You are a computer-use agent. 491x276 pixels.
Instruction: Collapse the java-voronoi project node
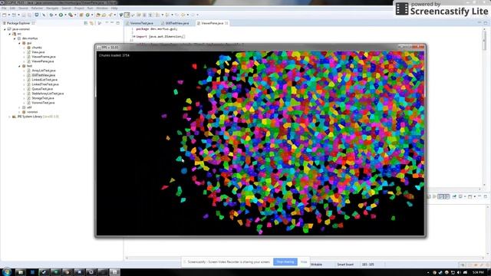click(x=5, y=29)
